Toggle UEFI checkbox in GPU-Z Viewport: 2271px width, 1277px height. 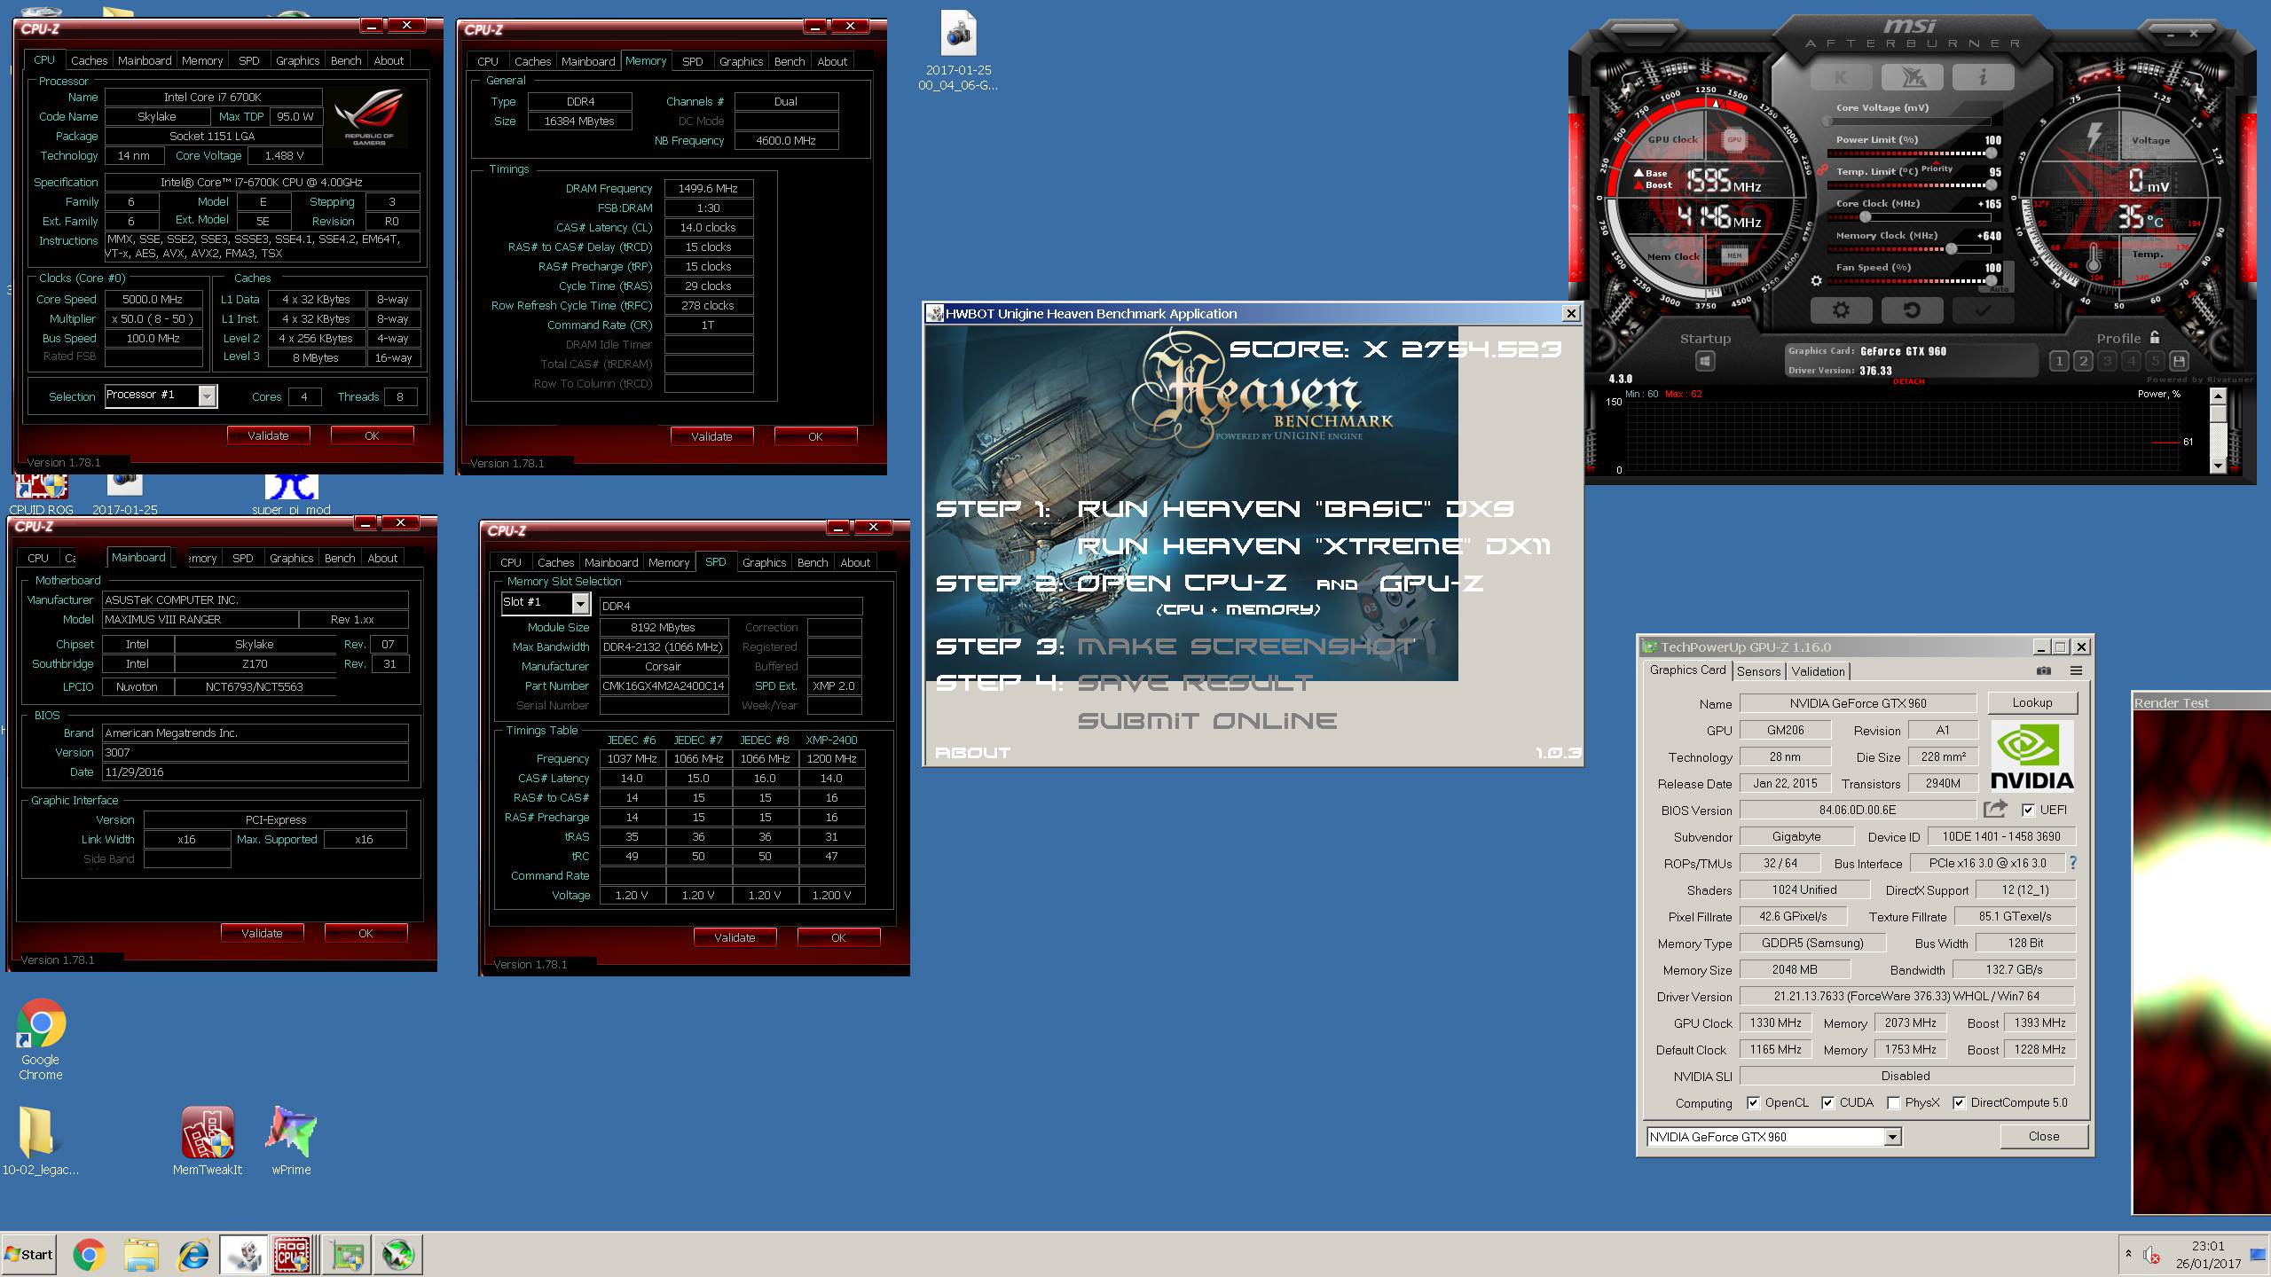tap(2028, 810)
